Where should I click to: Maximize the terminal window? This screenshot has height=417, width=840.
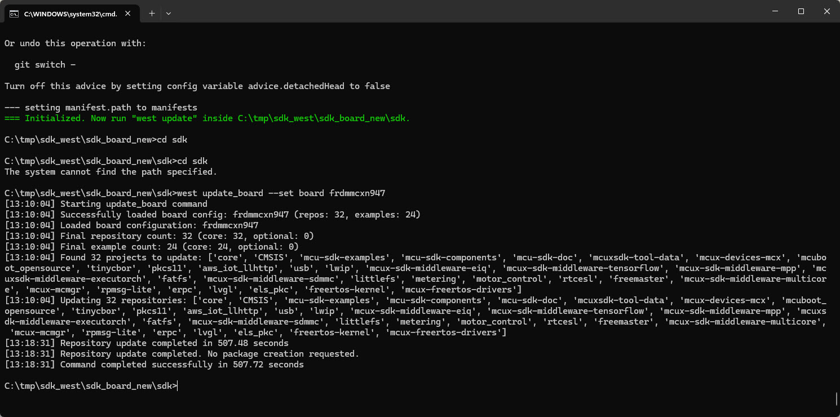[x=801, y=11]
